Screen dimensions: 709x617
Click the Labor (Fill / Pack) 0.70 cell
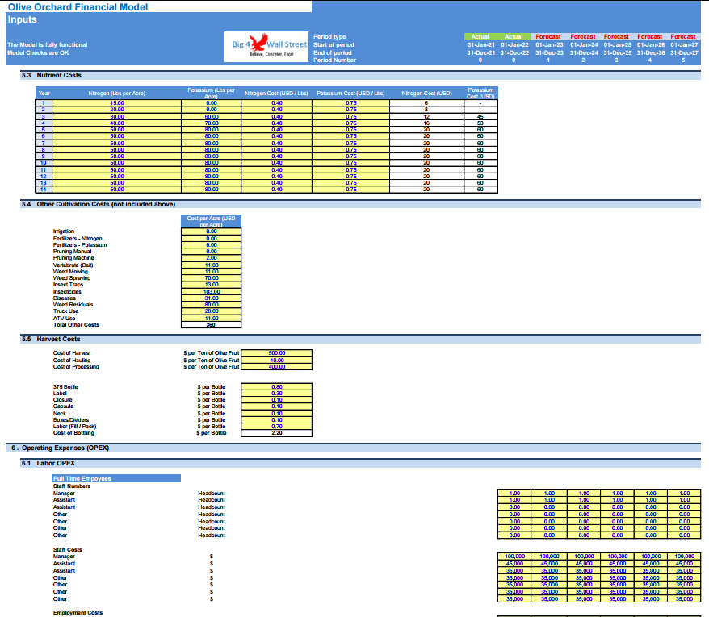point(277,427)
